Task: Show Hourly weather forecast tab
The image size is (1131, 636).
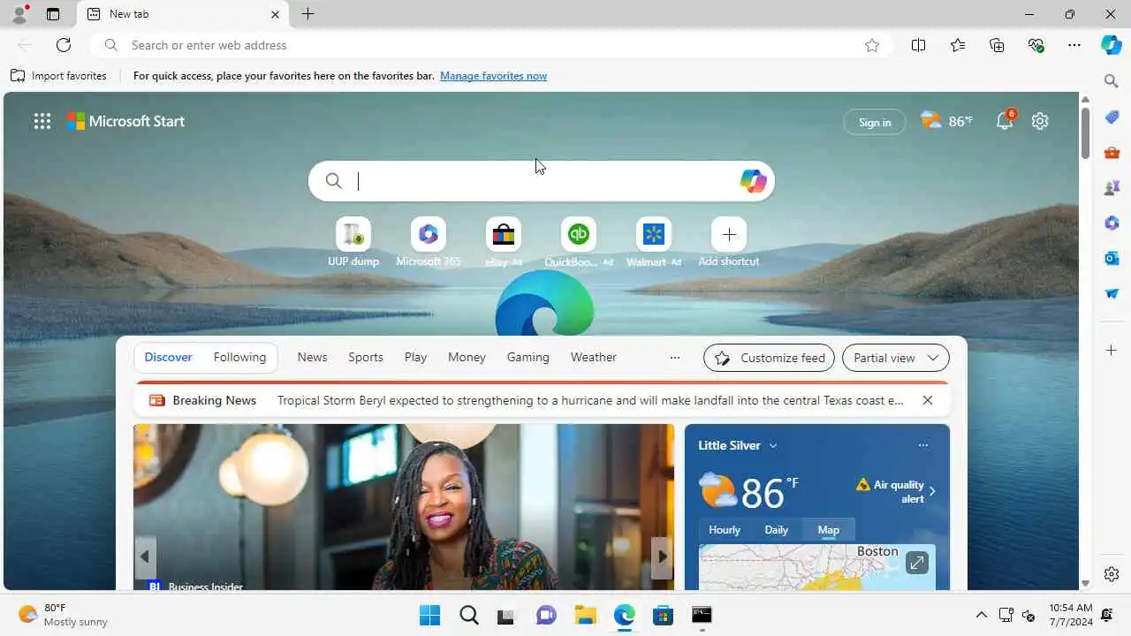Action: pos(725,530)
